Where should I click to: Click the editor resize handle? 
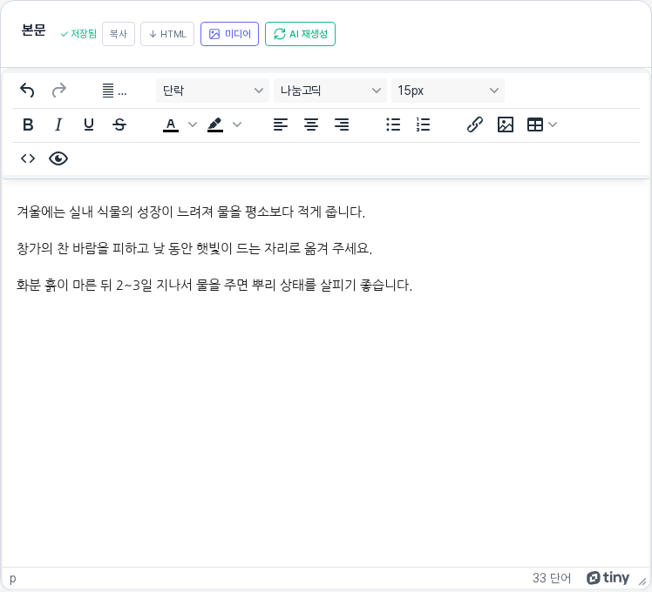tap(642, 582)
